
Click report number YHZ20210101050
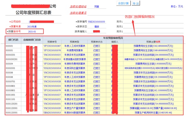point(96,22)
